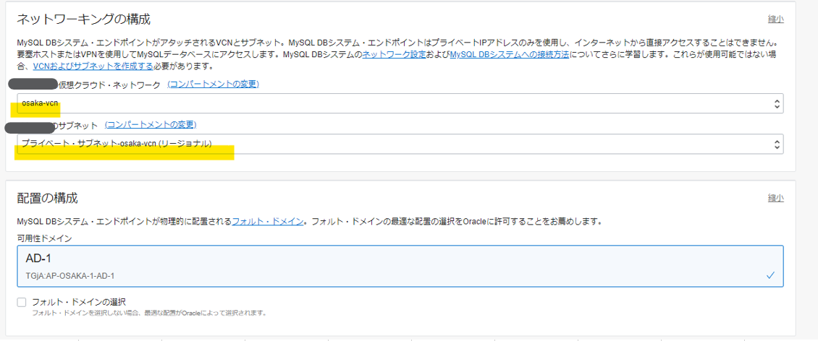Follow the VCNおよびサブネットを作成する link

93,66
